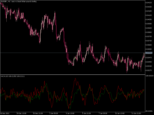Image resolution: width=154 pixels, height=115 pixels.
Task: Click the 0.84120 price scale label
Action: [149, 15]
